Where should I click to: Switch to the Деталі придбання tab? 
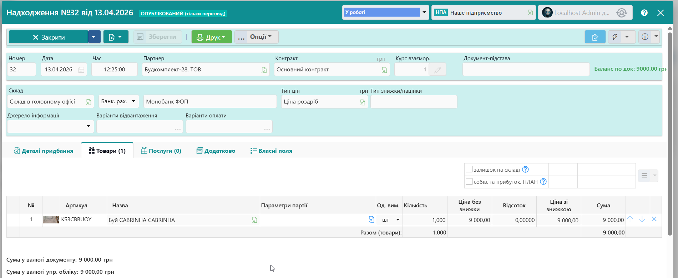43,151
